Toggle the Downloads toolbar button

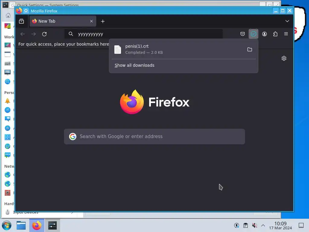[x=253, y=34]
